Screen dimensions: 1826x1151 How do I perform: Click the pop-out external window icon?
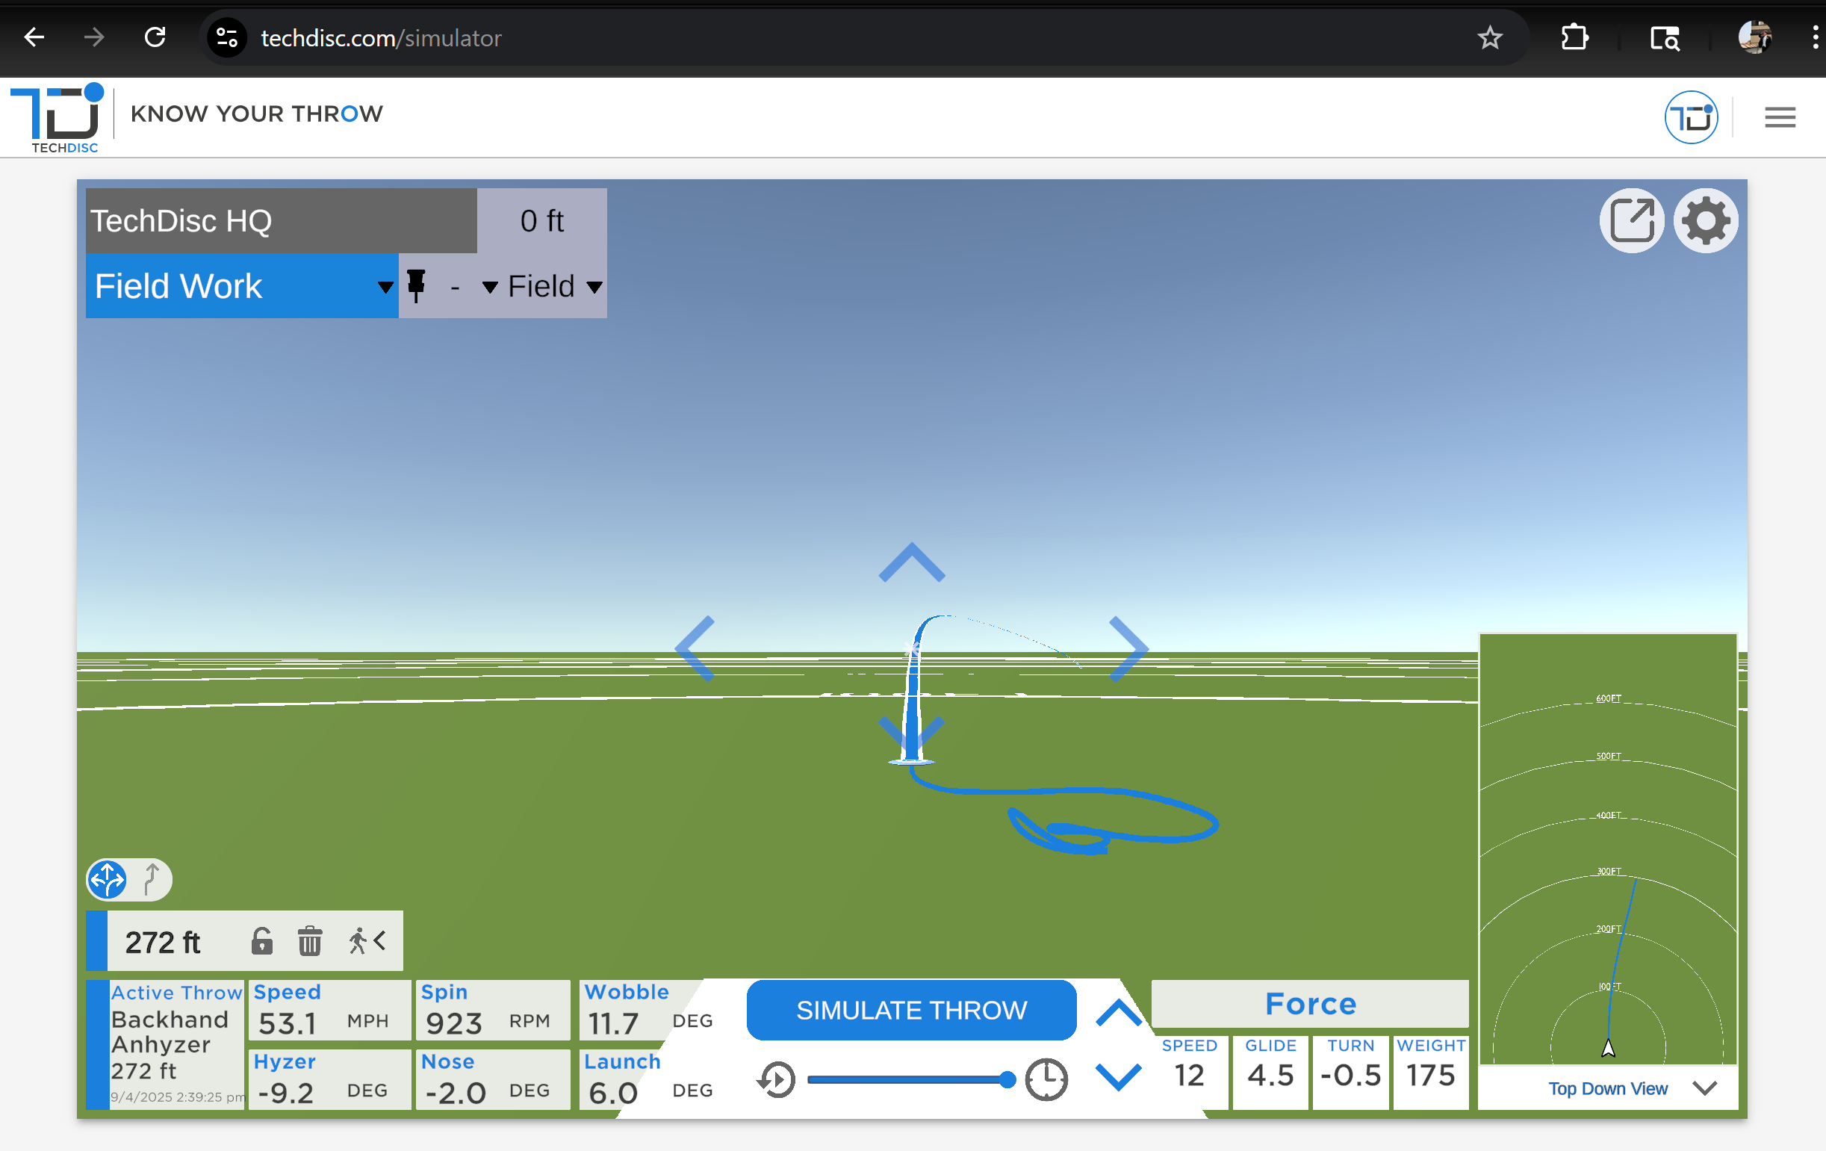[1632, 220]
